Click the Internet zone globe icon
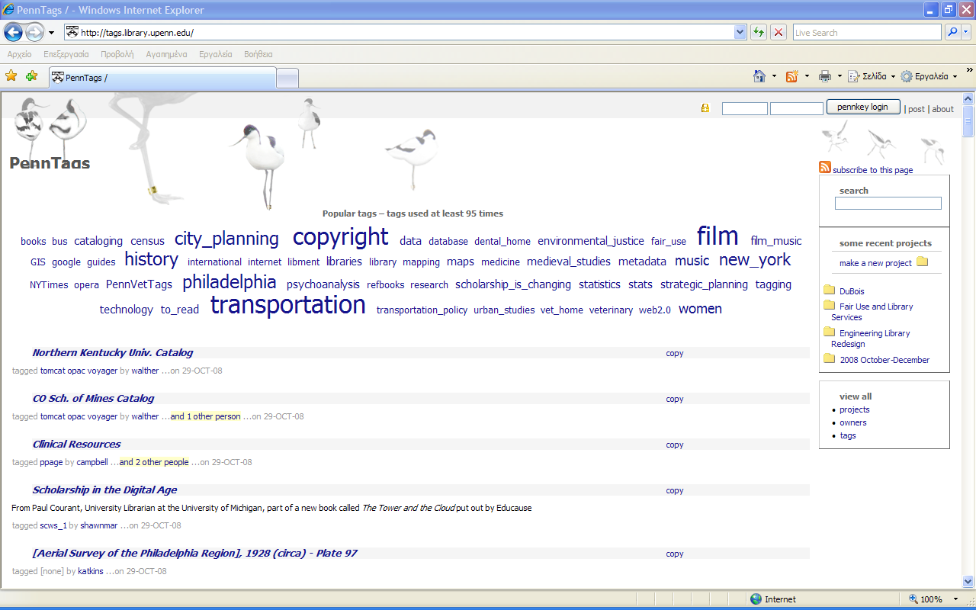This screenshot has height=610, width=976. pos(756,599)
